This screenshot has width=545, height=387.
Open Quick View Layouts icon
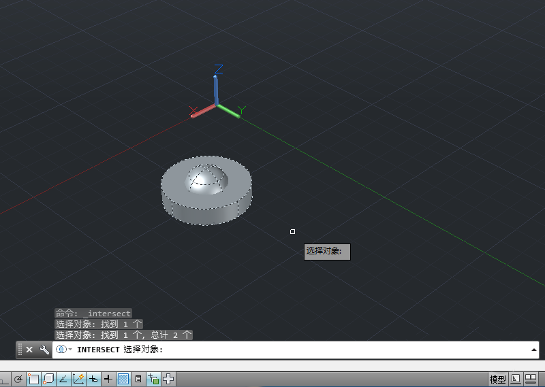click(x=516, y=379)
